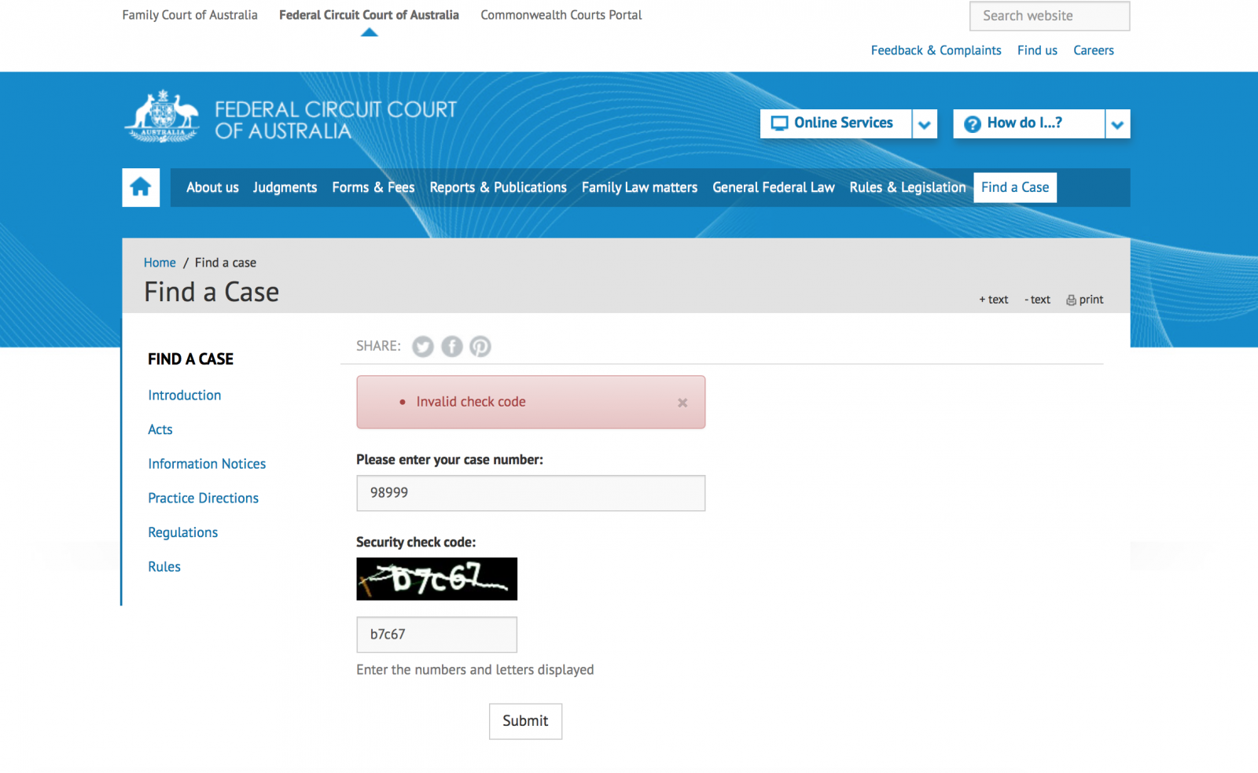The height and width of the screenshot is (773, 1258).
Task: Click Home in the breadcrumb
Action: 160,263
